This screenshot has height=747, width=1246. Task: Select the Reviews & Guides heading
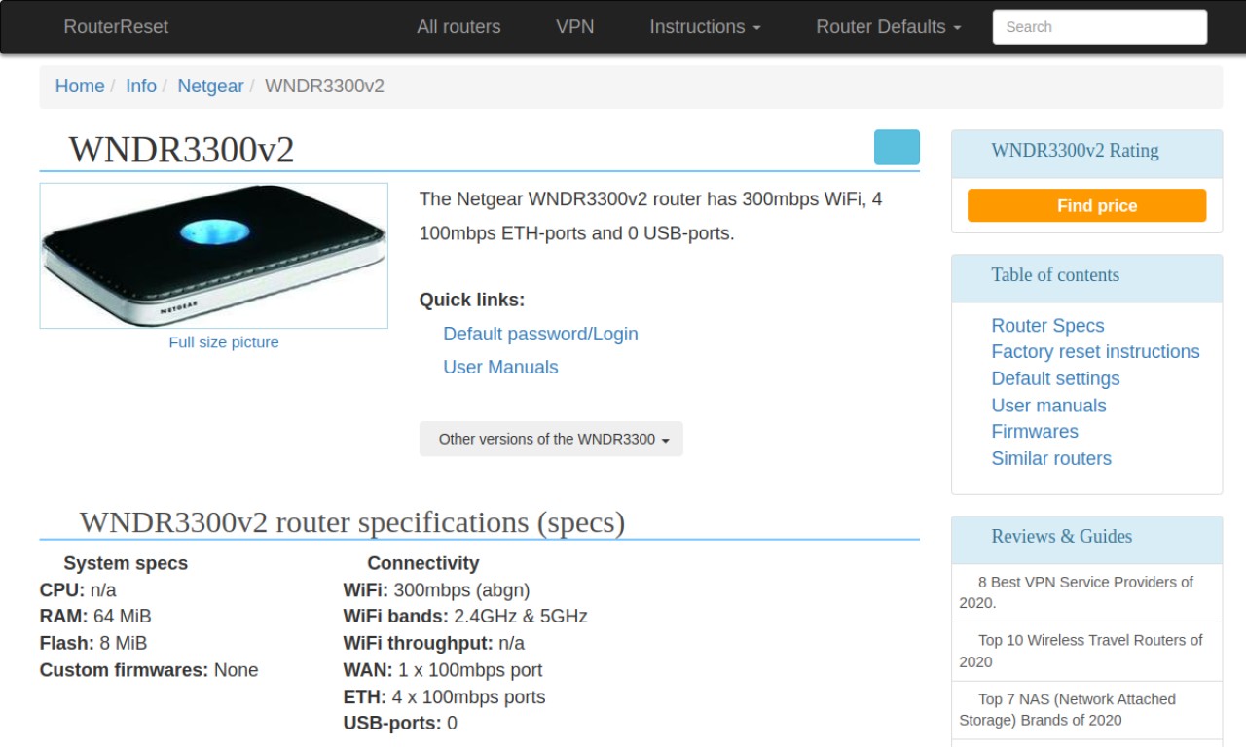pos(1061,537)
